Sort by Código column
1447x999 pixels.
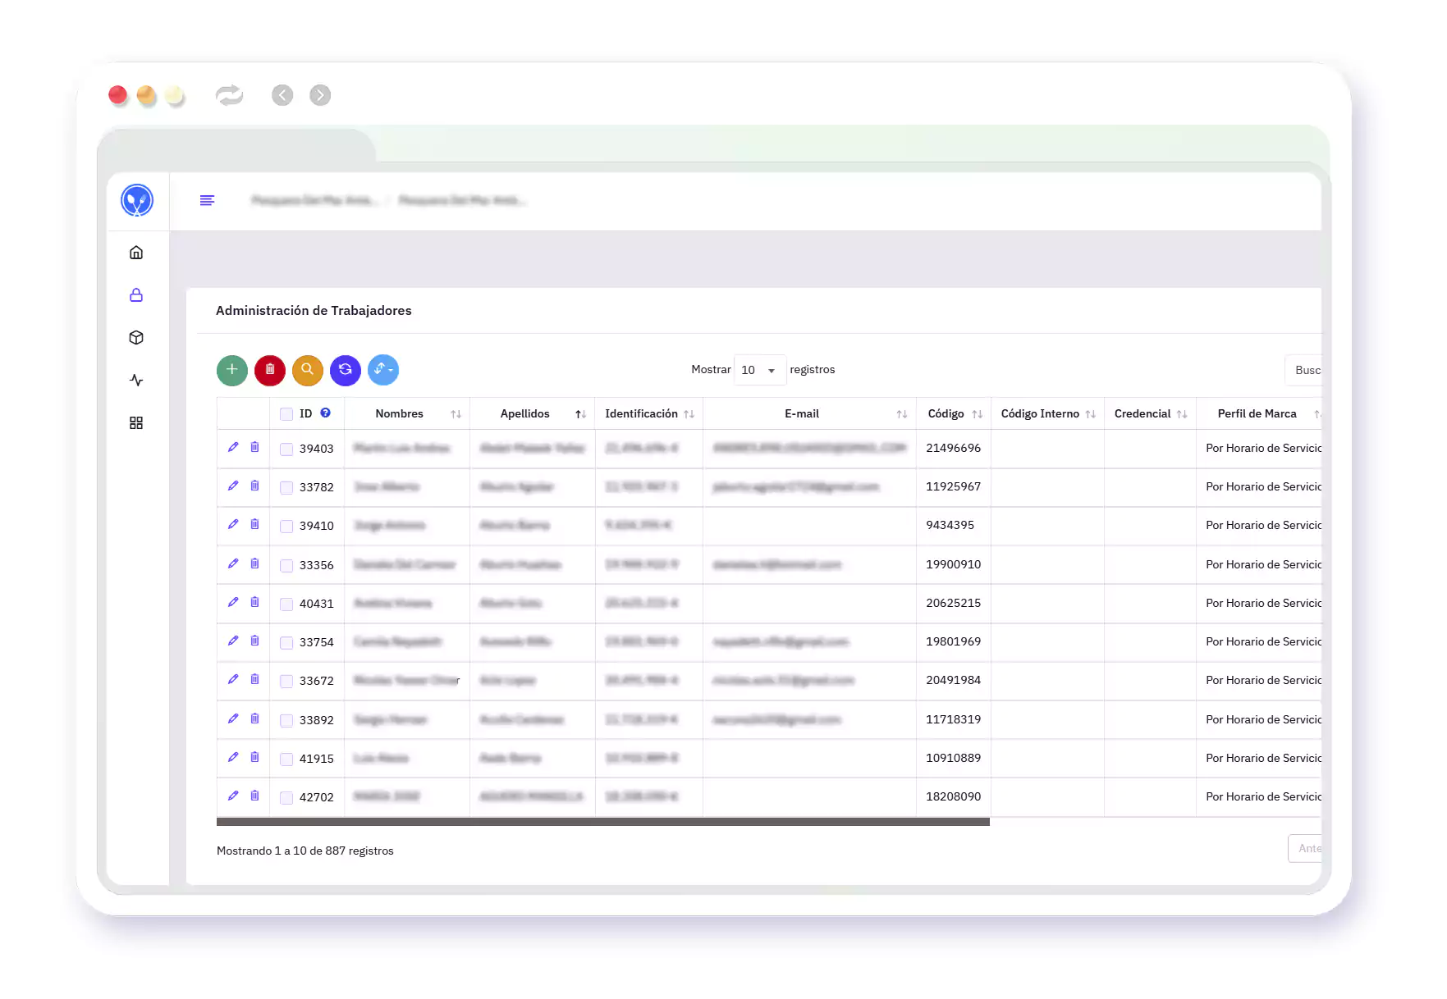tap(954, 414)
